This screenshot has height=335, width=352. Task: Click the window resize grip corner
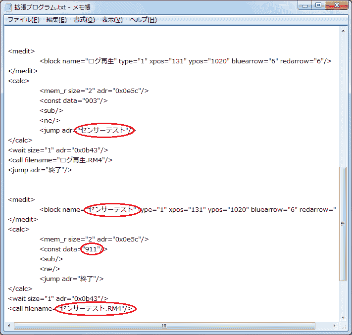[x=344, y=327]
